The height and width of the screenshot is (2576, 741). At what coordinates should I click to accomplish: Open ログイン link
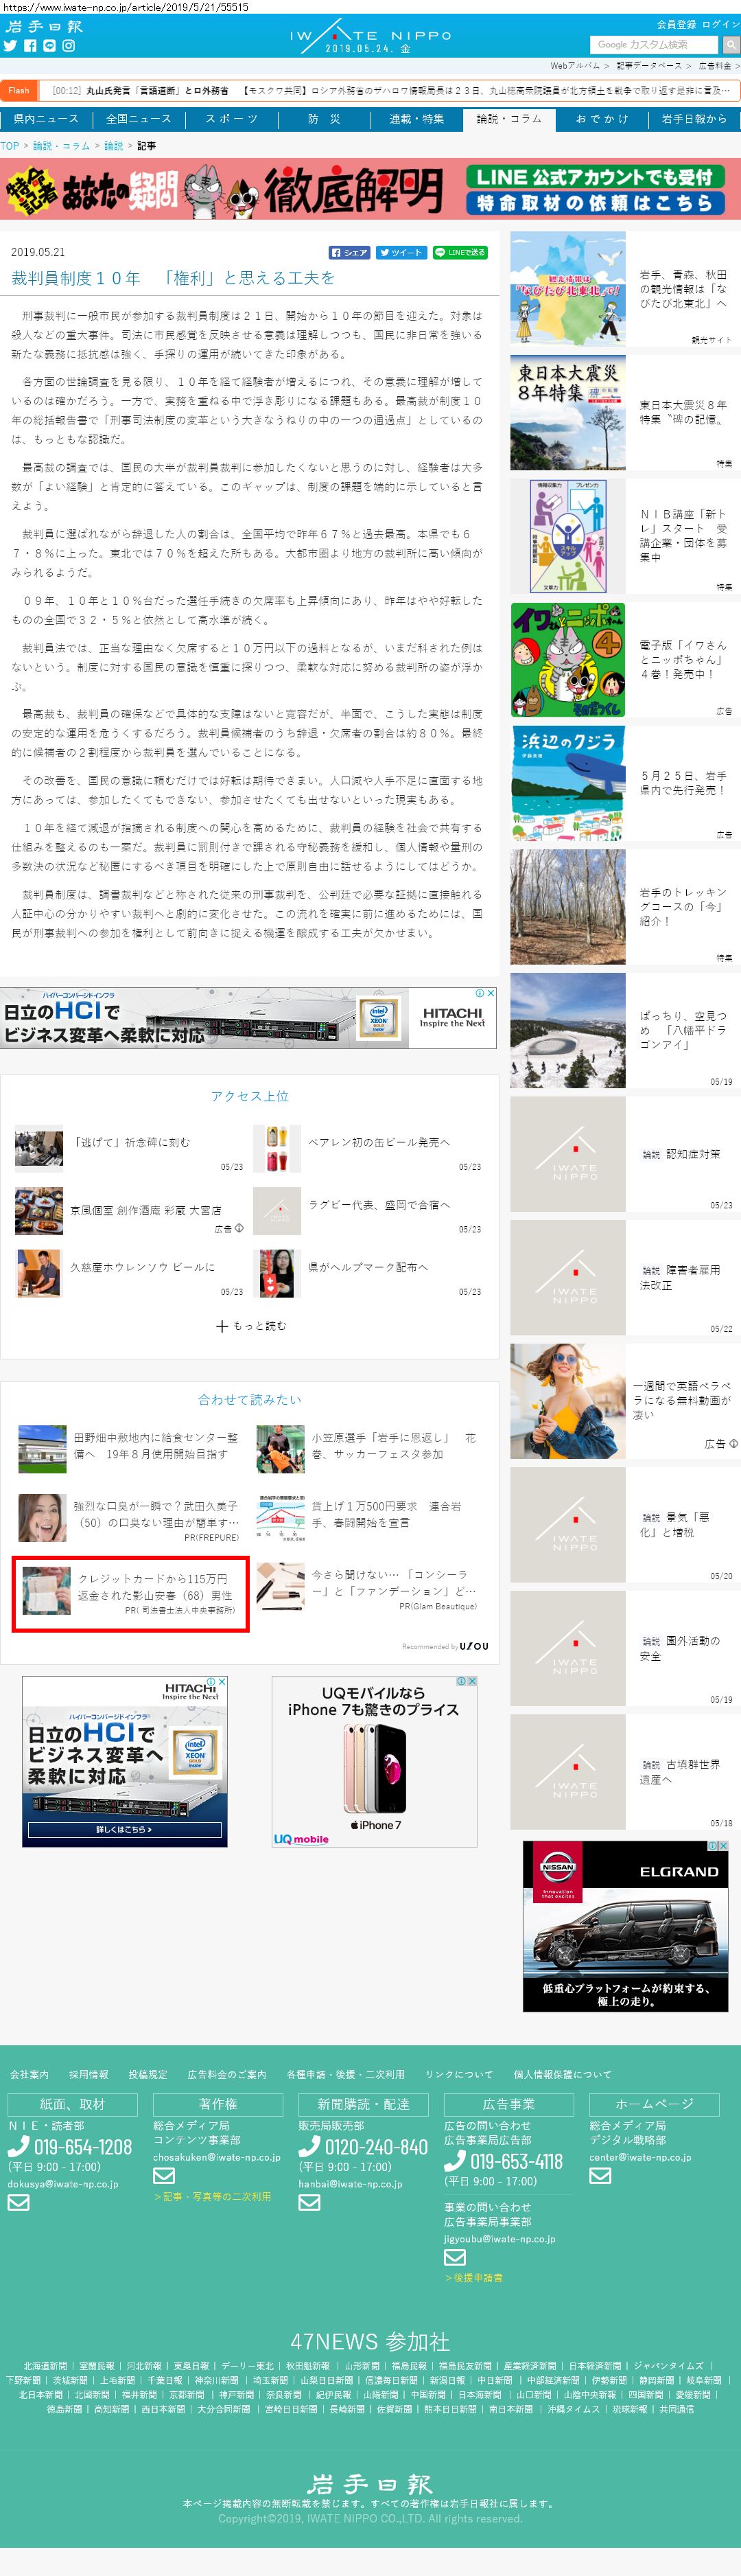[x=720, y=24]
